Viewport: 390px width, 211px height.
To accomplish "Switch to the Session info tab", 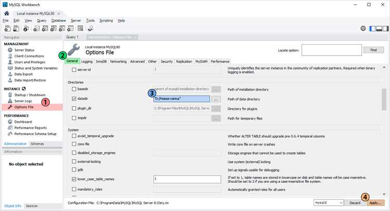I will click(x=32, y=206).
